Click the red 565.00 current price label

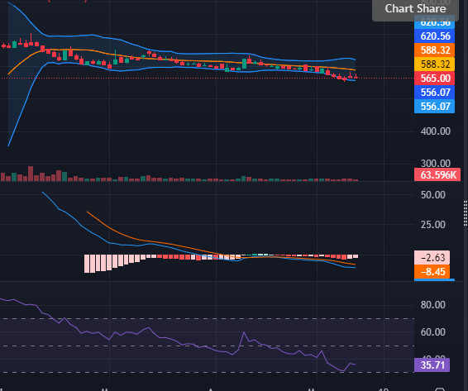(x=435, y=79)
